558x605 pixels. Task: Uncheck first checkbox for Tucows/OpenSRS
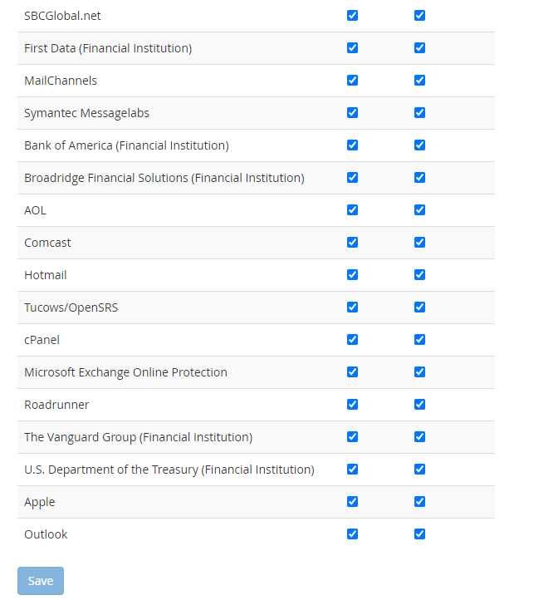pyautogui.click(x=352, y=307)
